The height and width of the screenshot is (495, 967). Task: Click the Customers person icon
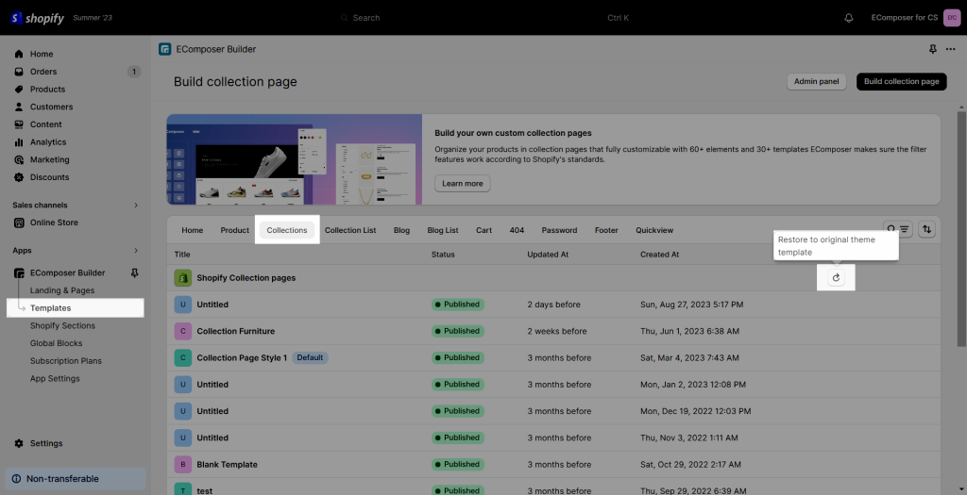tap(19, 107)
